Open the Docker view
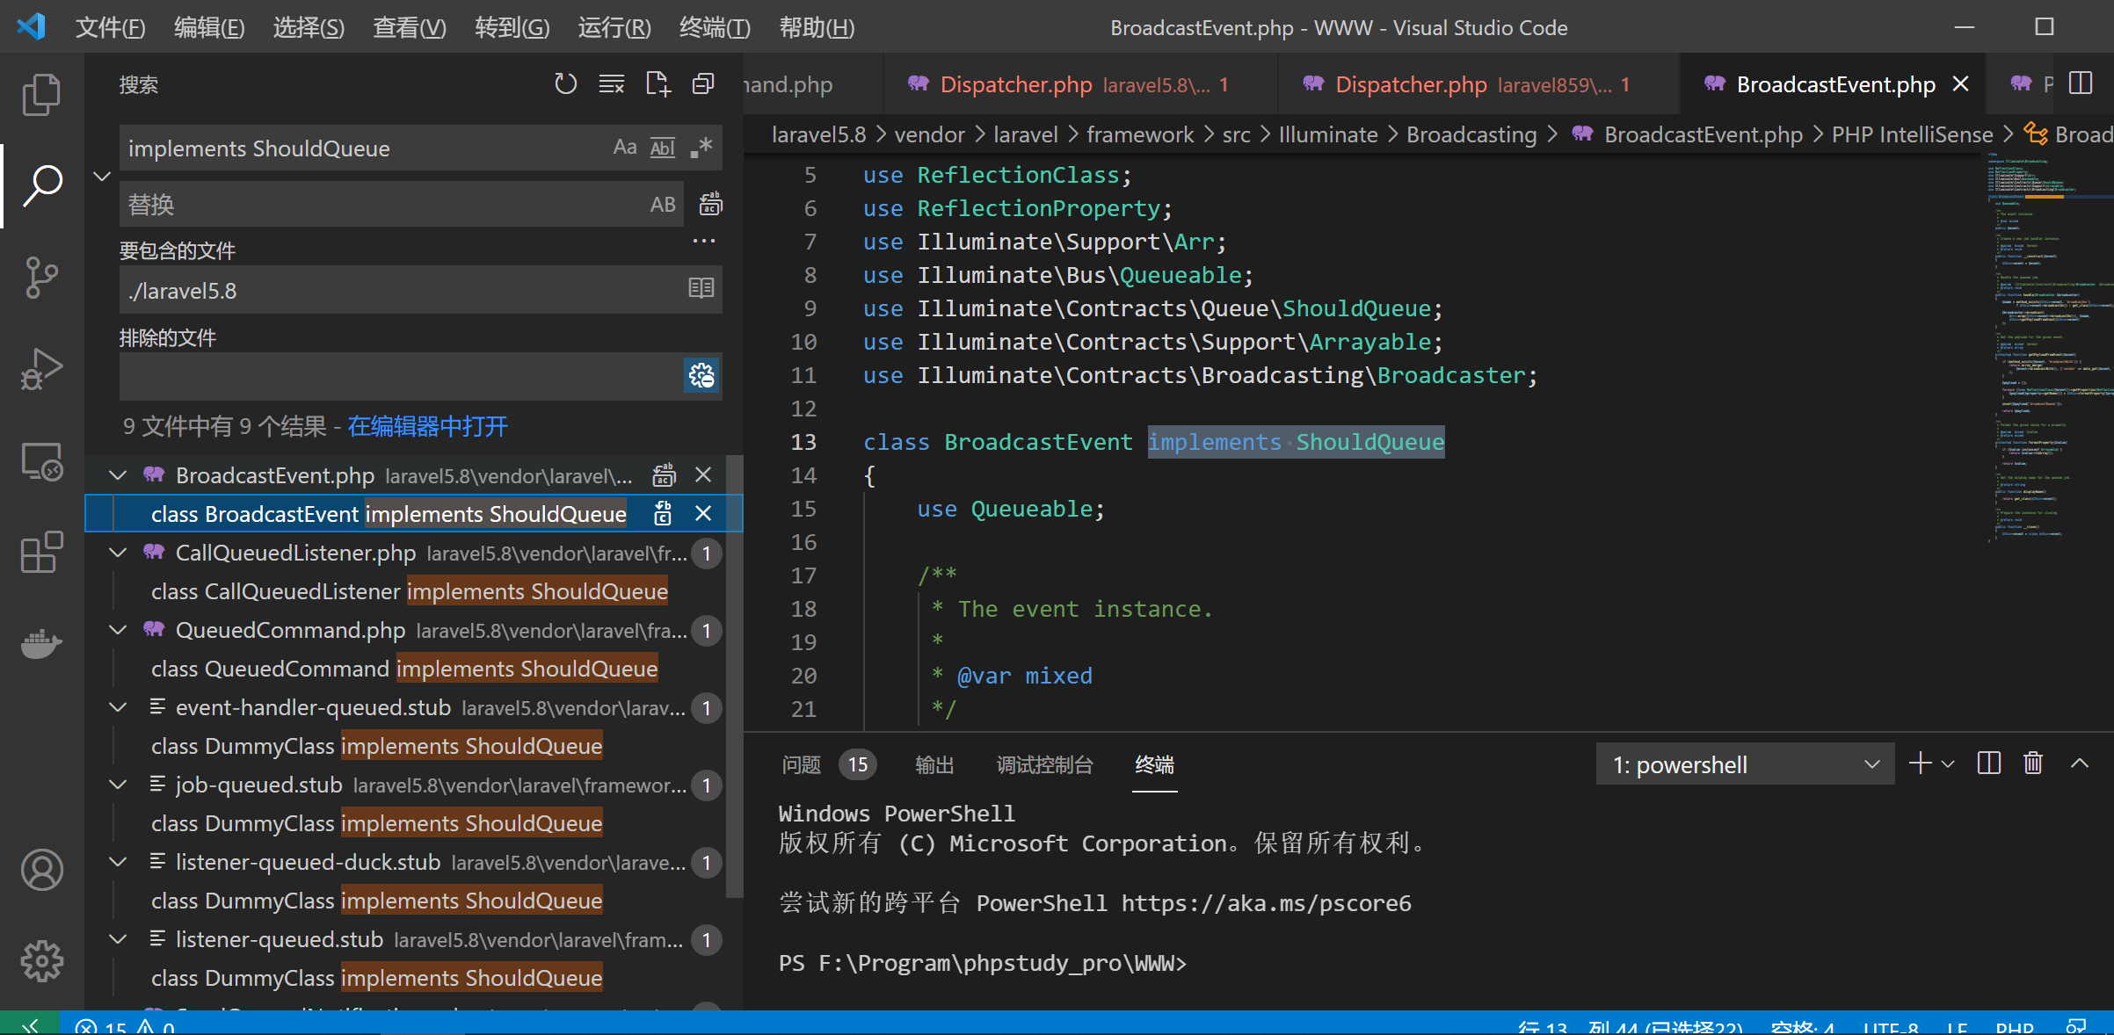Image resolution: width=2114 pixels, height=1035 pixels. (x=41, y=644)
